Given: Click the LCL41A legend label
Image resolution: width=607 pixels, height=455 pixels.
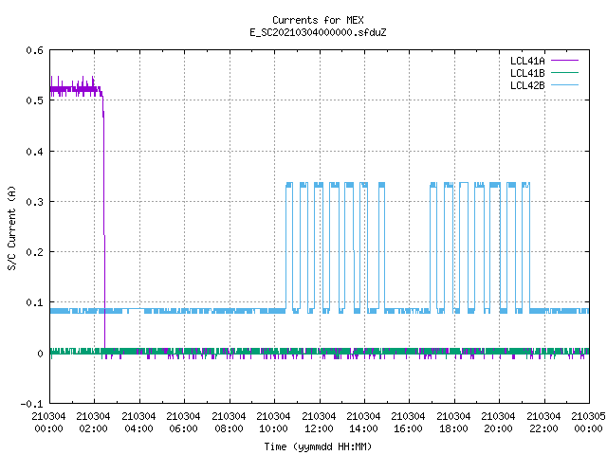Looking at the screenshot, I should point(527,61).
